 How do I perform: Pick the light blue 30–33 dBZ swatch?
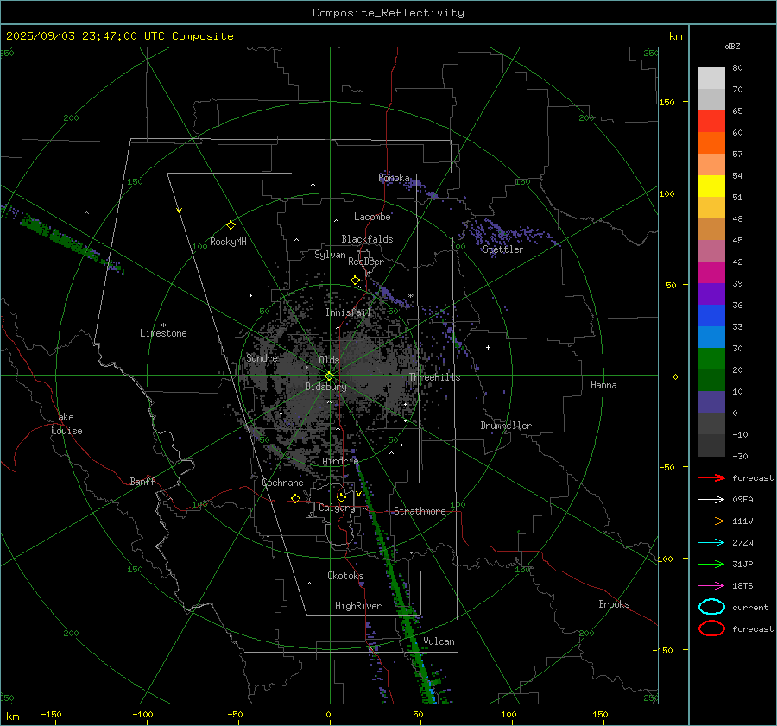[x=711, y=337]
